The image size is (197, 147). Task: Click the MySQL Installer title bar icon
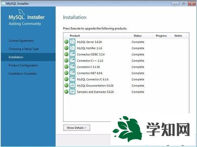click(x=3, y=4)
